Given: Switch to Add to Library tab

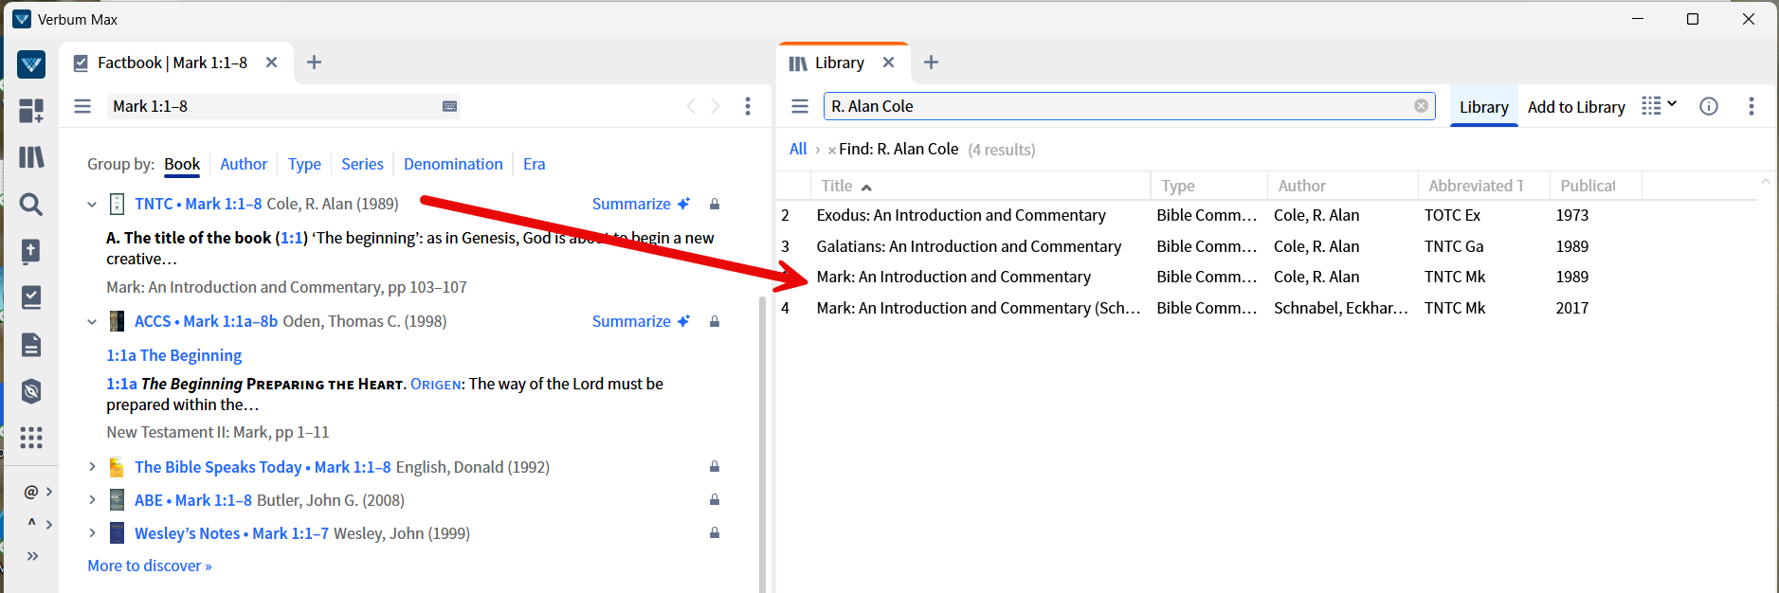Looking at the screenshot, I should (1576, 107).
